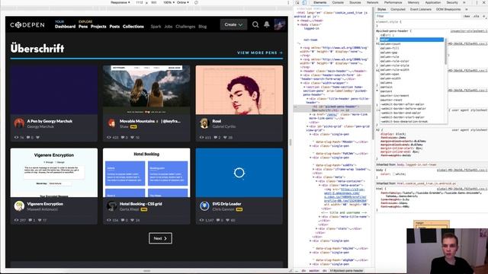Open the Challenges link in nav
488x274 pixels.
(x=185, y=27)
